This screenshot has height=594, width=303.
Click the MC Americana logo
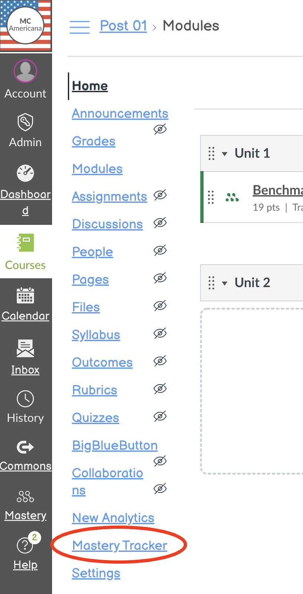(26, 26)
